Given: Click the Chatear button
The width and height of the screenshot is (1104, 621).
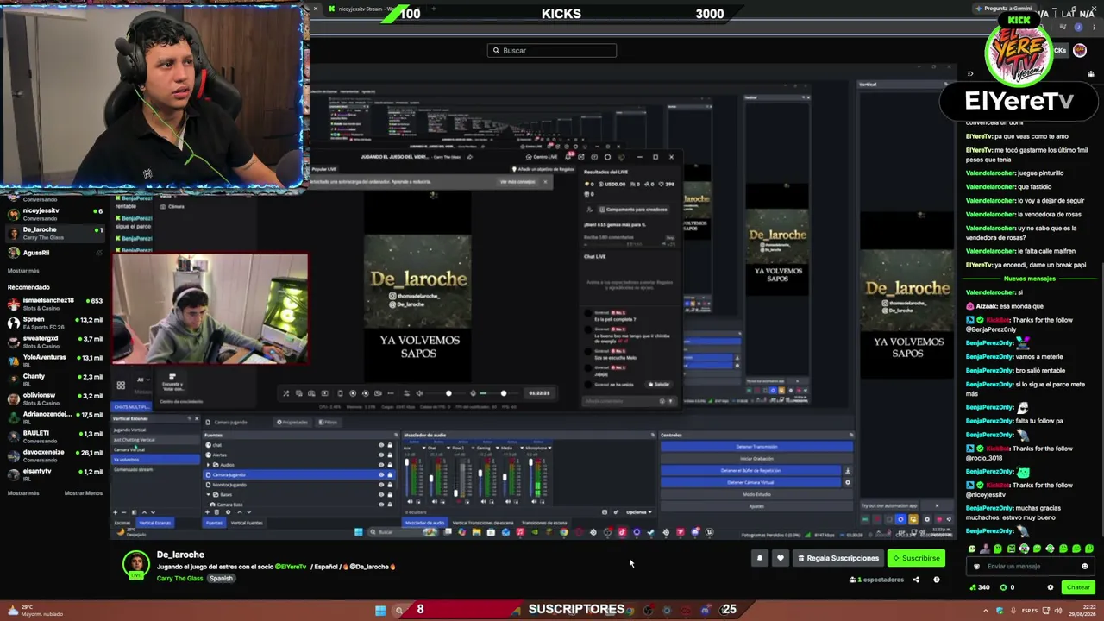Looking at the screenshot, I should pyautogui.click(x=1078, y=587).
